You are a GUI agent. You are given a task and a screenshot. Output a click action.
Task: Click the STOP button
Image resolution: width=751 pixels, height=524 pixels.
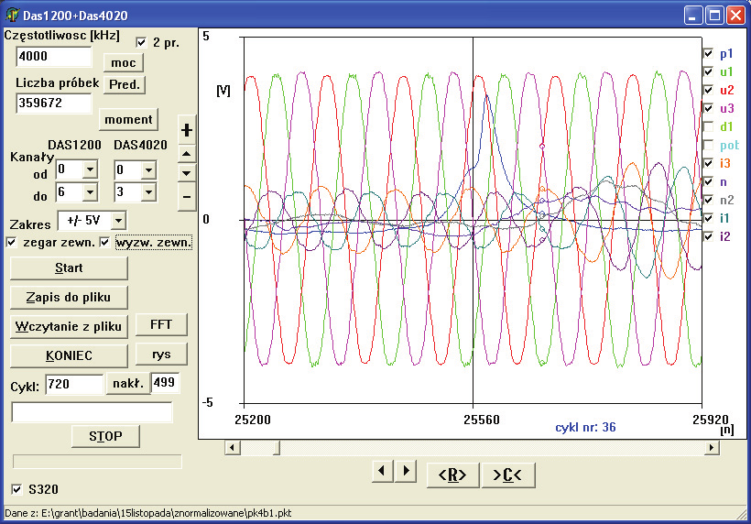pyautogui.click(x=105, y=436)
